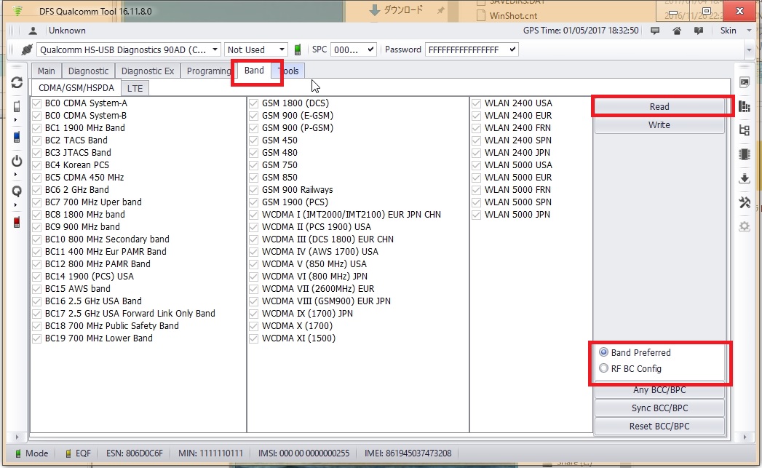The width and height of the screenshot is (762, 468).
Task: Click the memory chip icon on right sidebar
Action: [x=744, y=154]
